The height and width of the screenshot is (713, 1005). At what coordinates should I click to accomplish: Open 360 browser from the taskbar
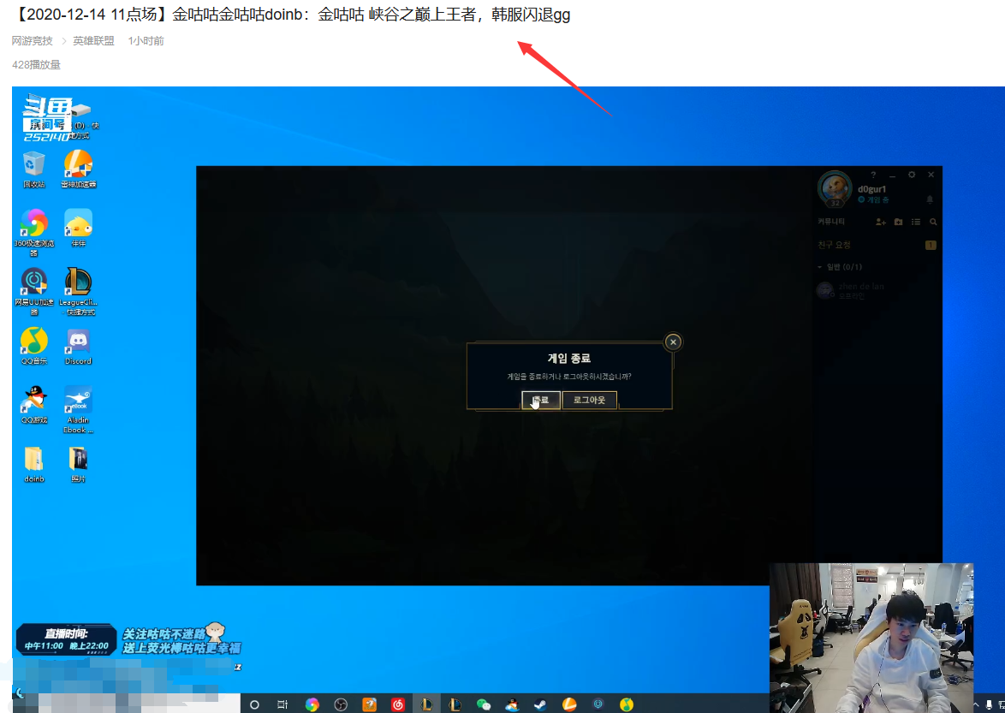[x=312, y=704]
